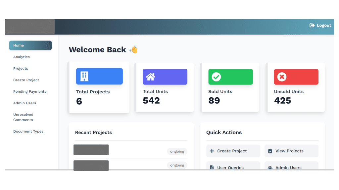This screenshot has height=190, width=339.
Task: Open Document Types from the sidebar
Action: (28, 131)
